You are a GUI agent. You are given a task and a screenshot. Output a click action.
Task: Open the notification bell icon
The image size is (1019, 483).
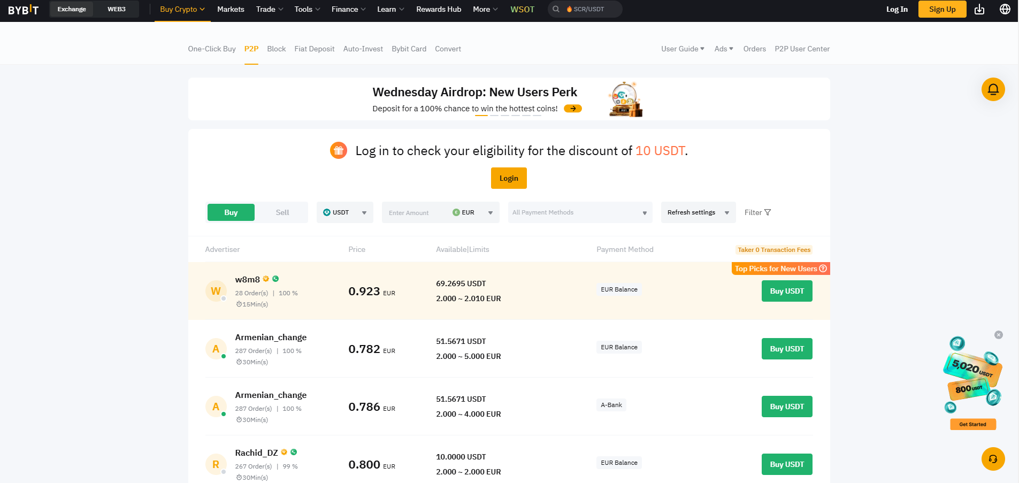click(993, 89)
